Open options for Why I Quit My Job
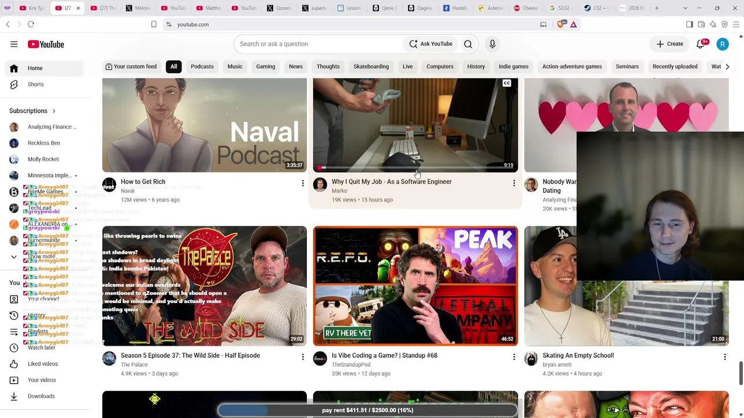Image resolution: width=744 pixels, height=418 pixels. coord(514,183)
